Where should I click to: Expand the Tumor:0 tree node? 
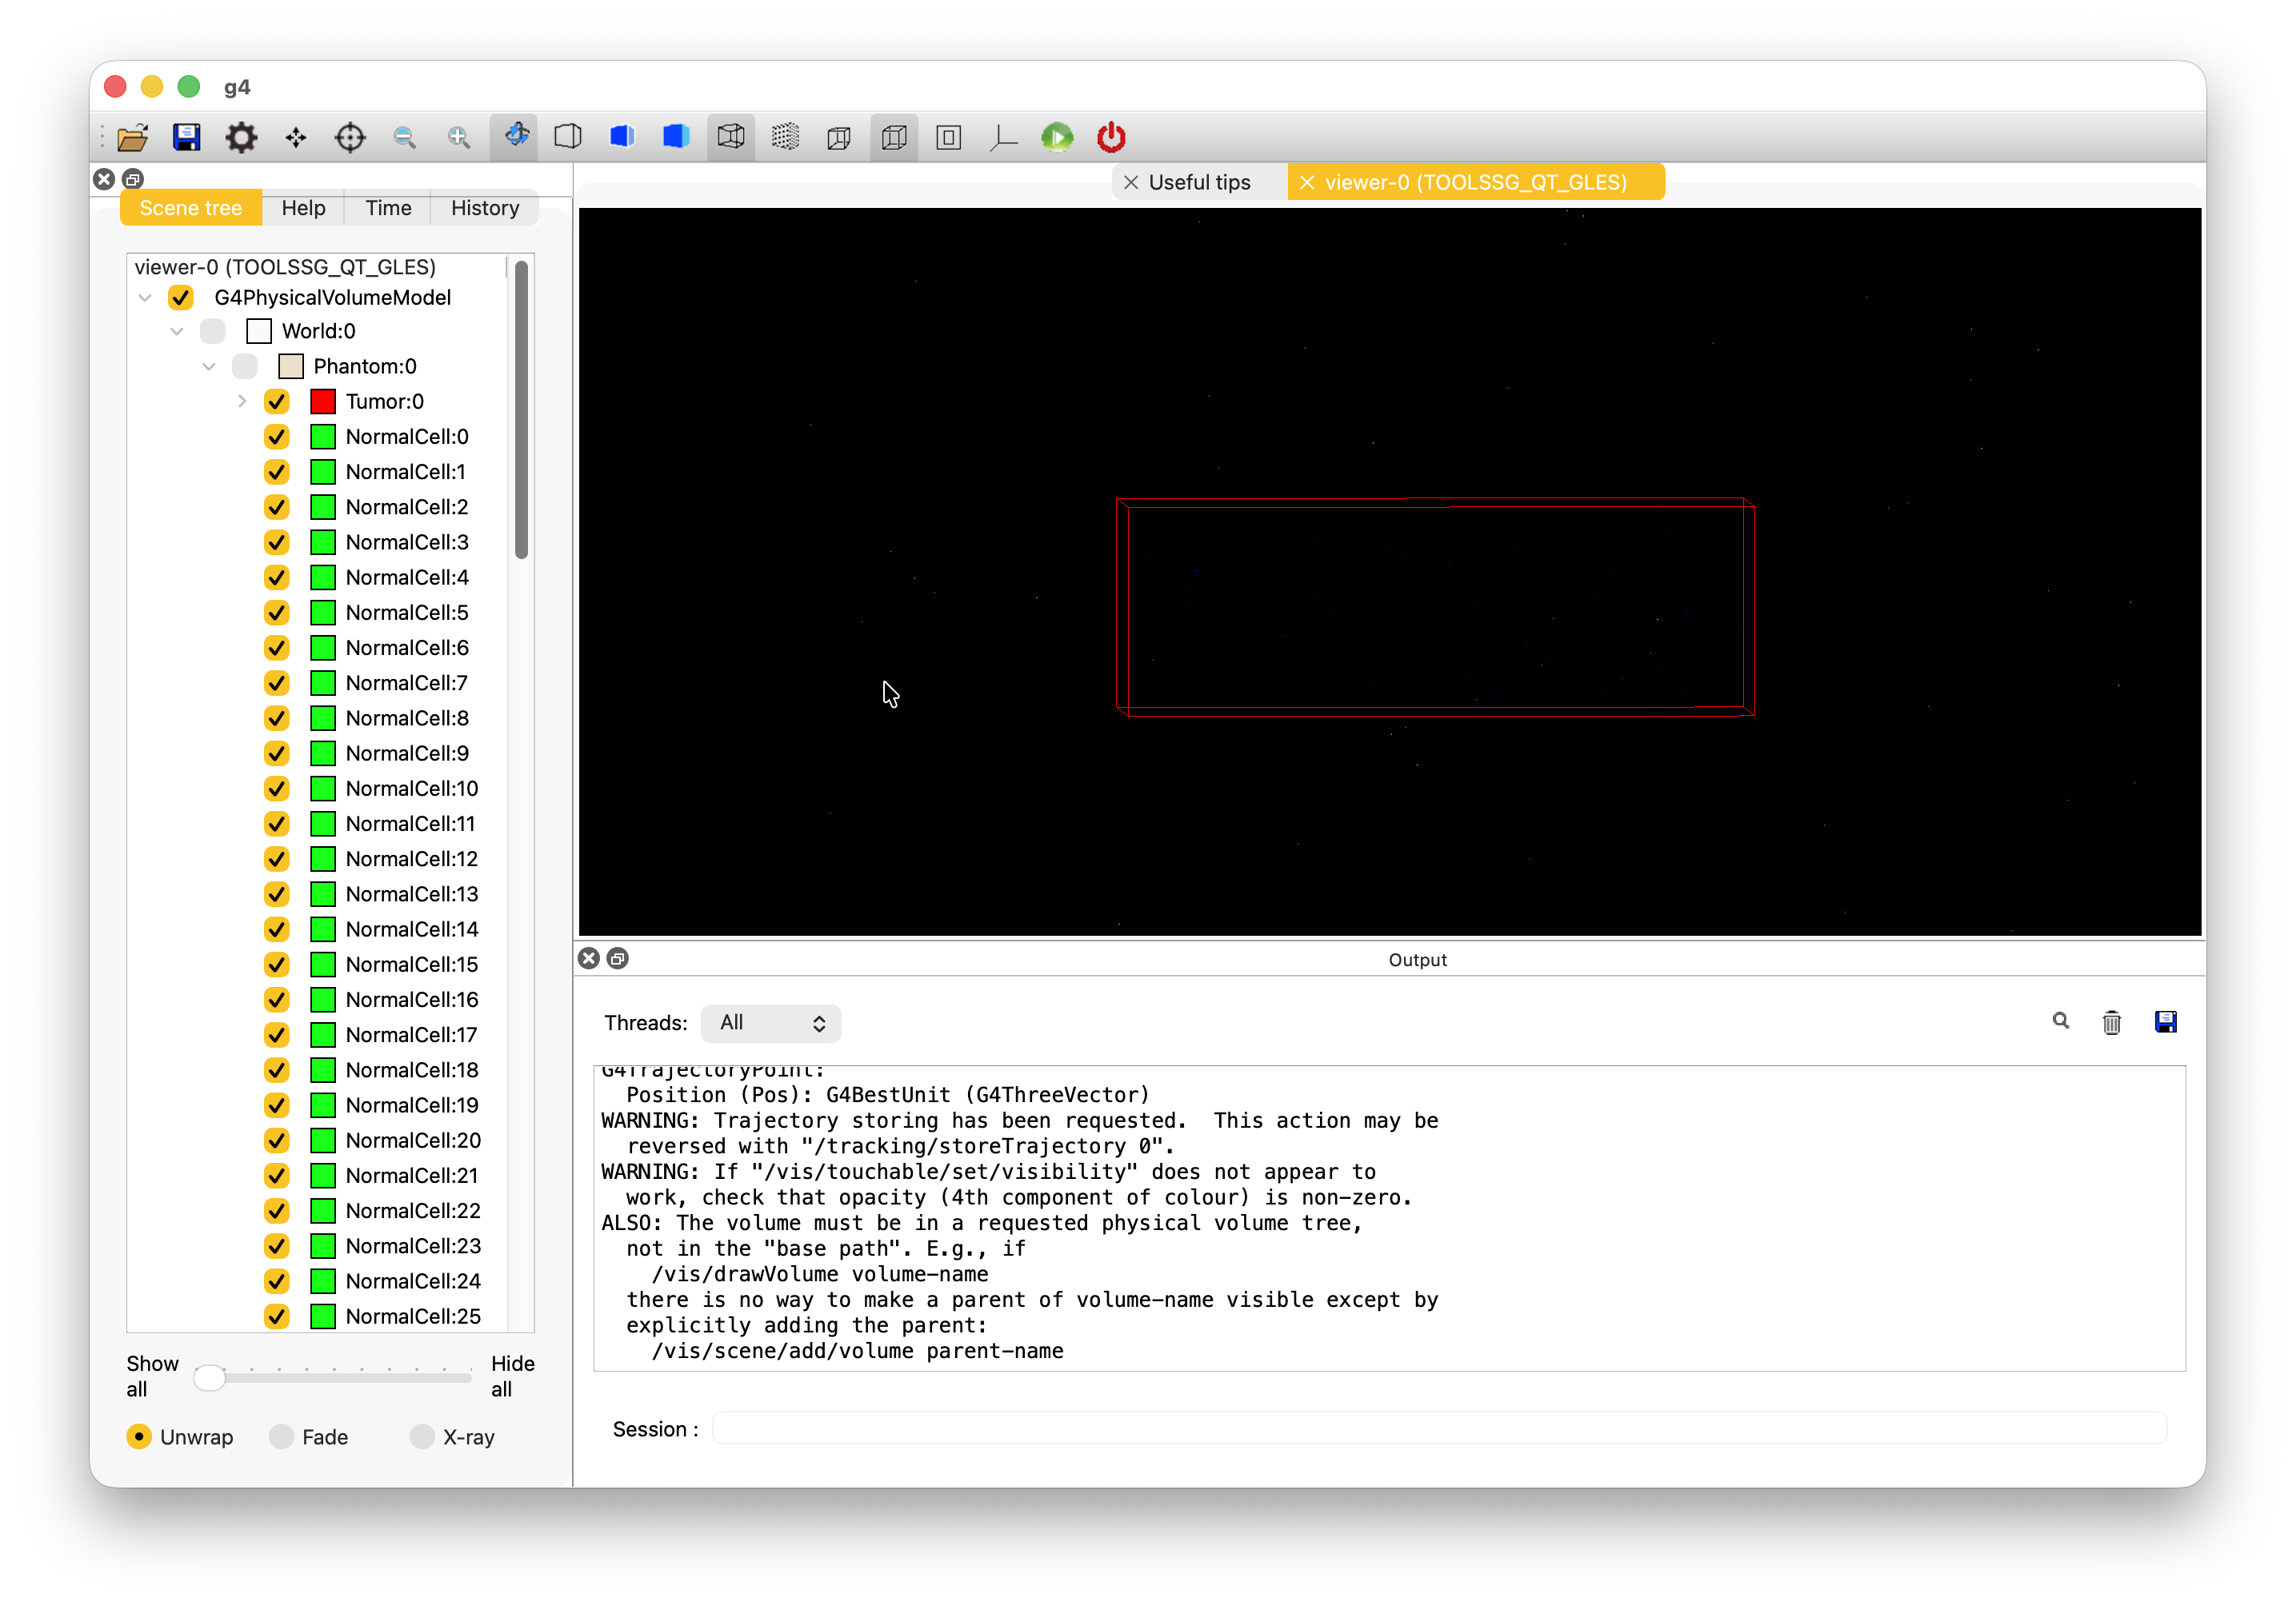(x=242, y=401)
